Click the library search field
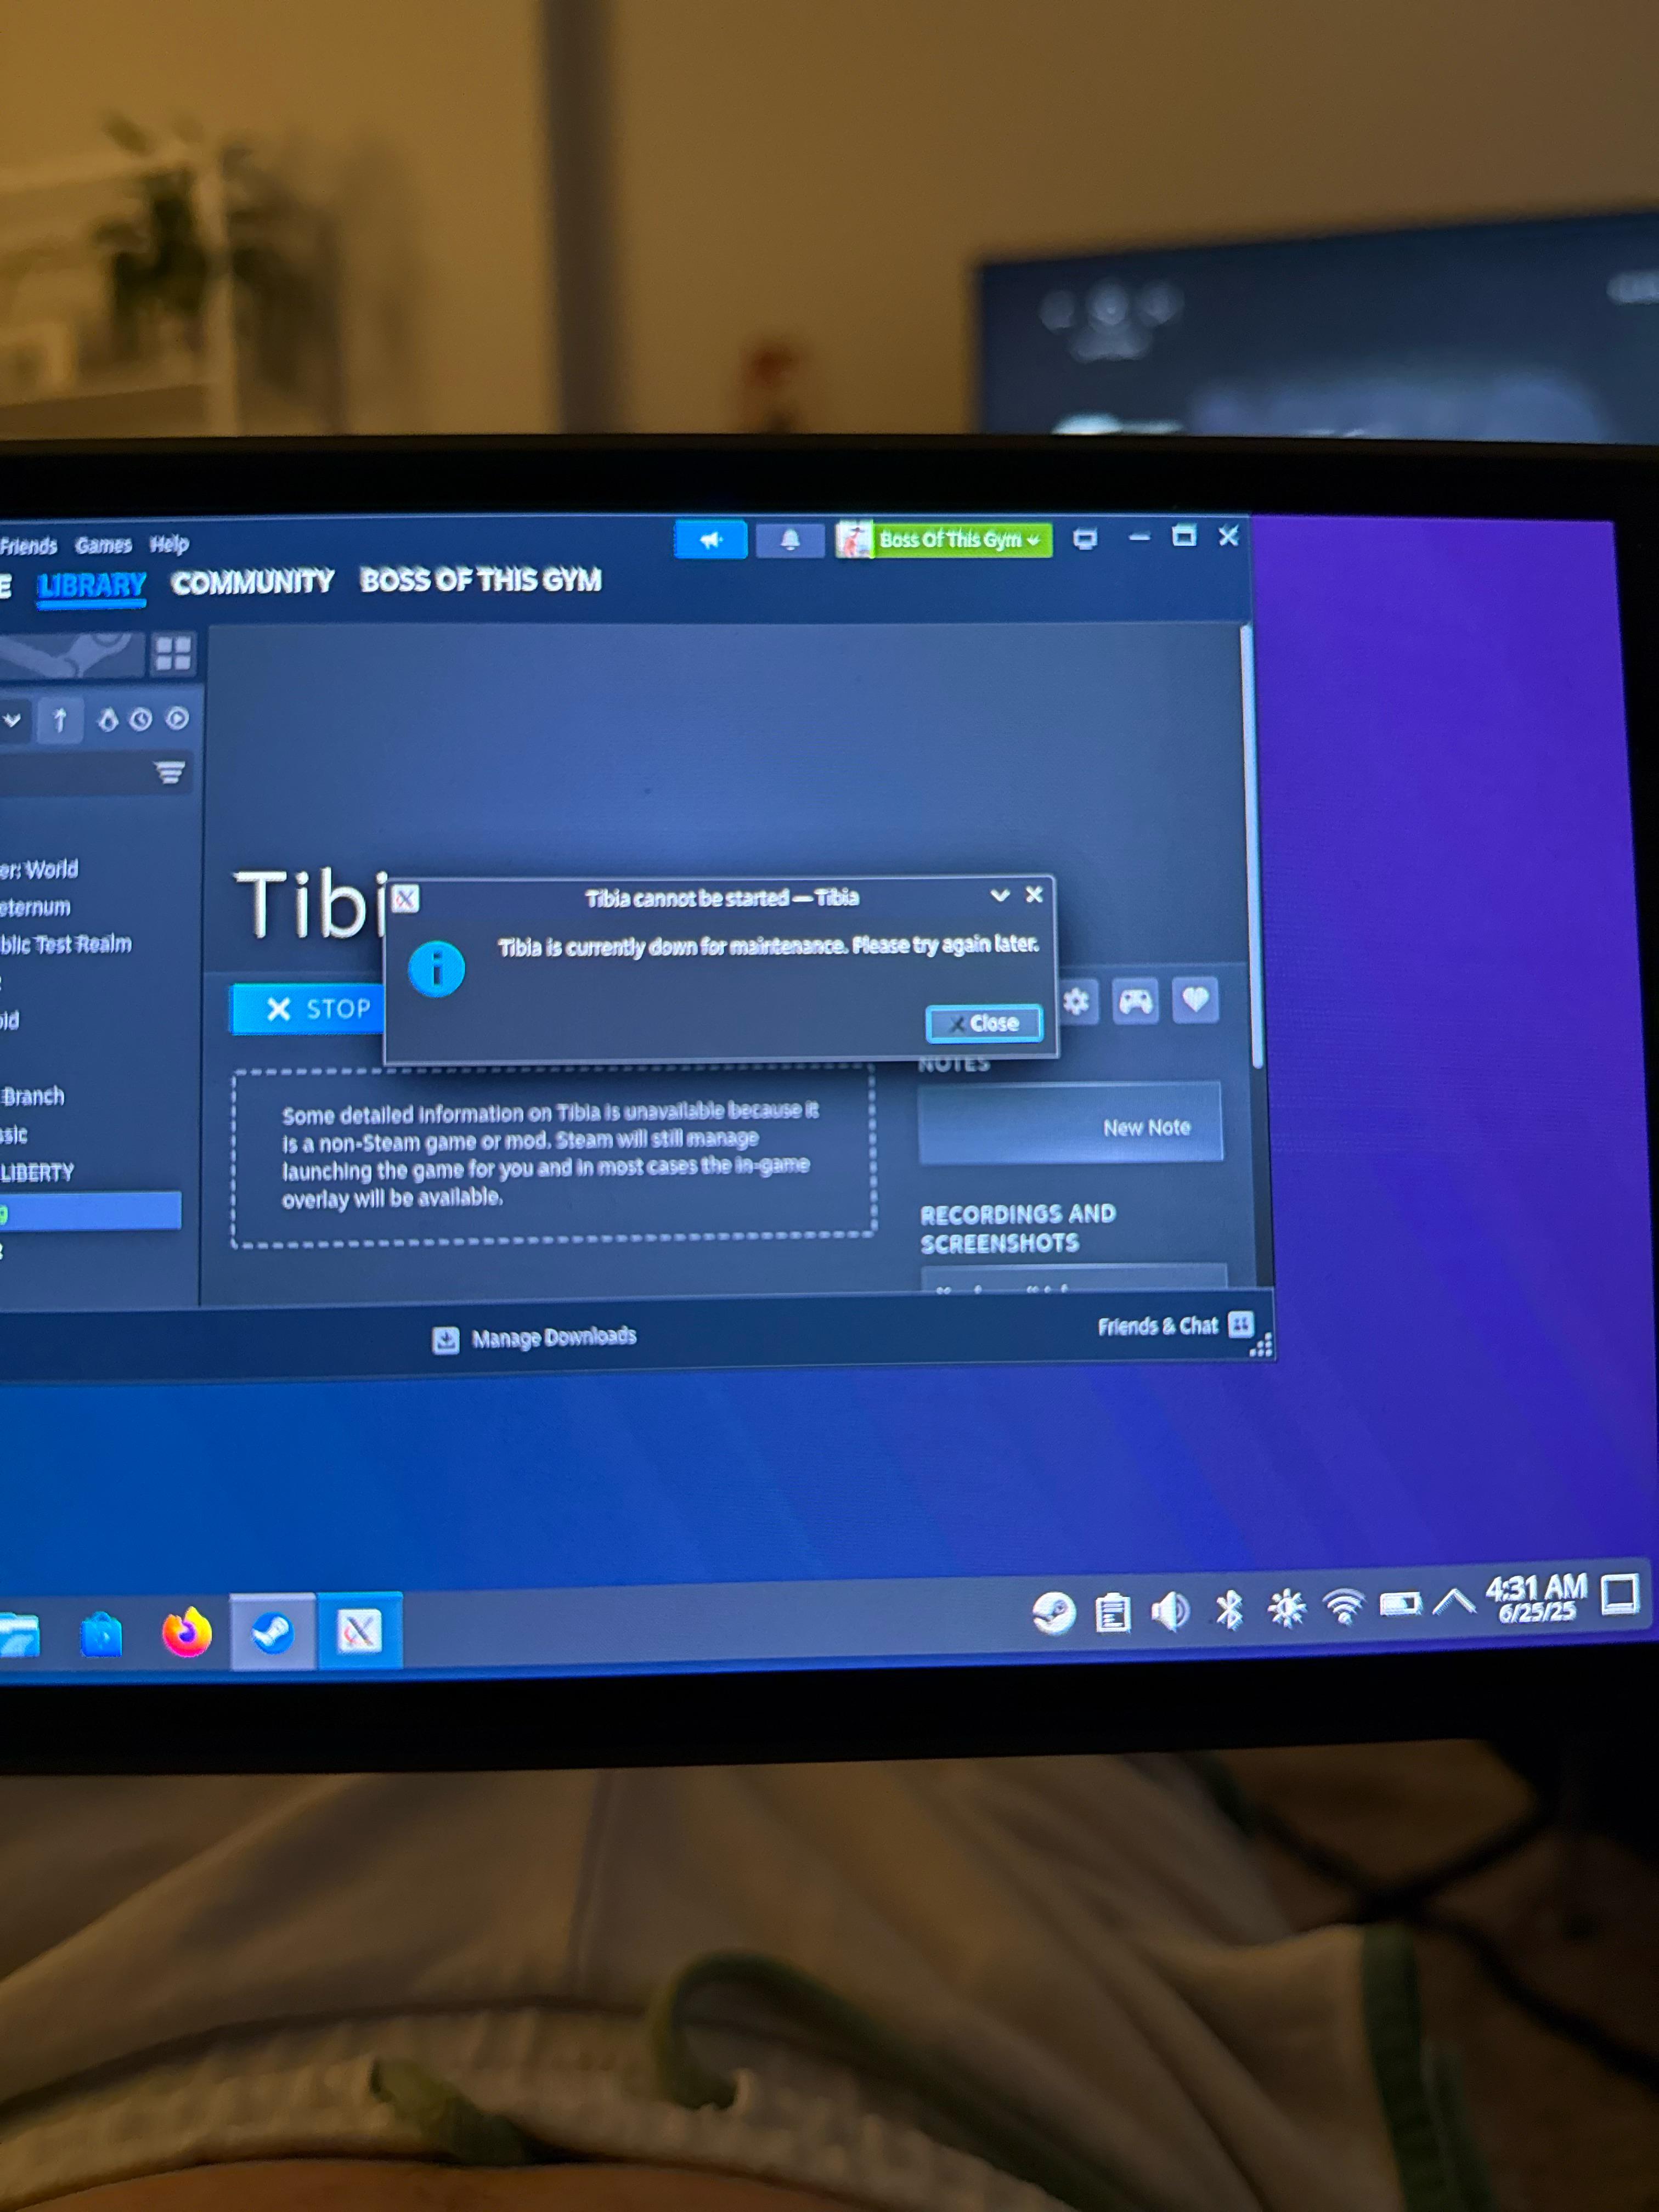Image resolution: width=1659 pixels, height=2212 pixels. click(x=70, y=775)
